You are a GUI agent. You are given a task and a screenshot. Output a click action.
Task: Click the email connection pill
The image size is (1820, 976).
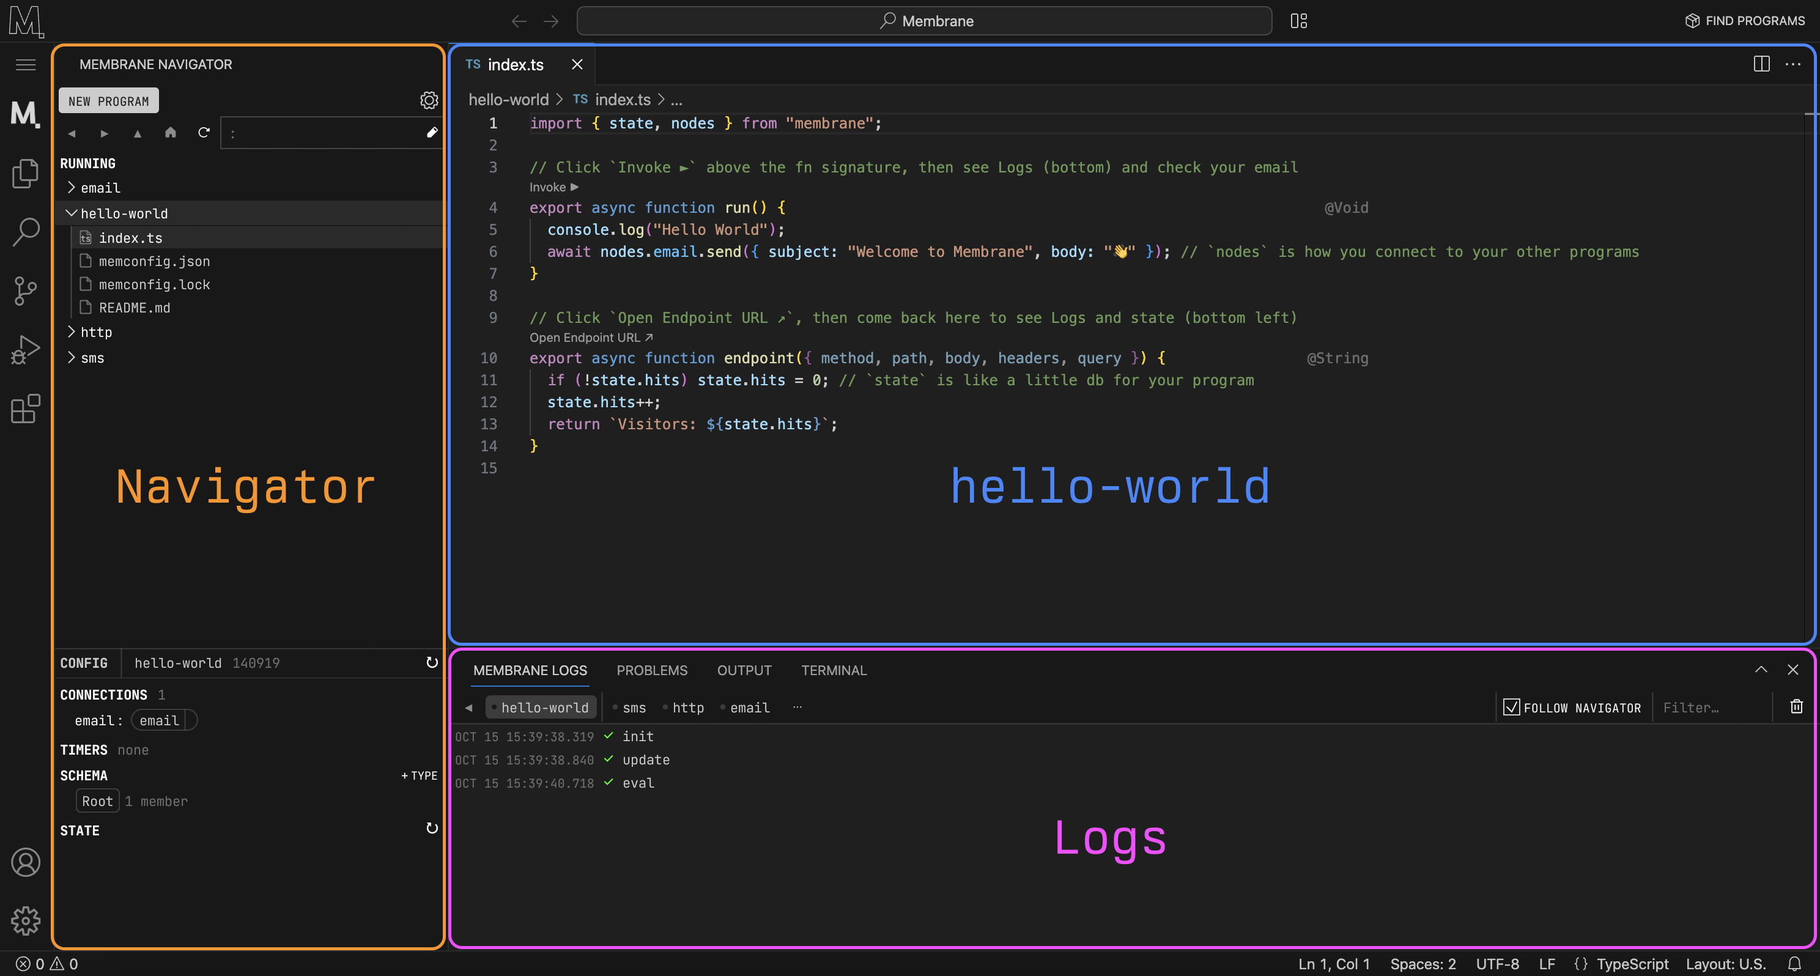coord(164,720)
